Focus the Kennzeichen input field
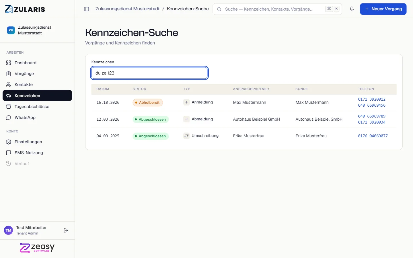The height and width of the screenshot is (258, 413). point(149,73)
